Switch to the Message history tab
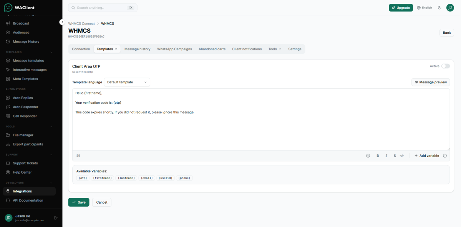The image size is (461, 227). coord(138,49)
